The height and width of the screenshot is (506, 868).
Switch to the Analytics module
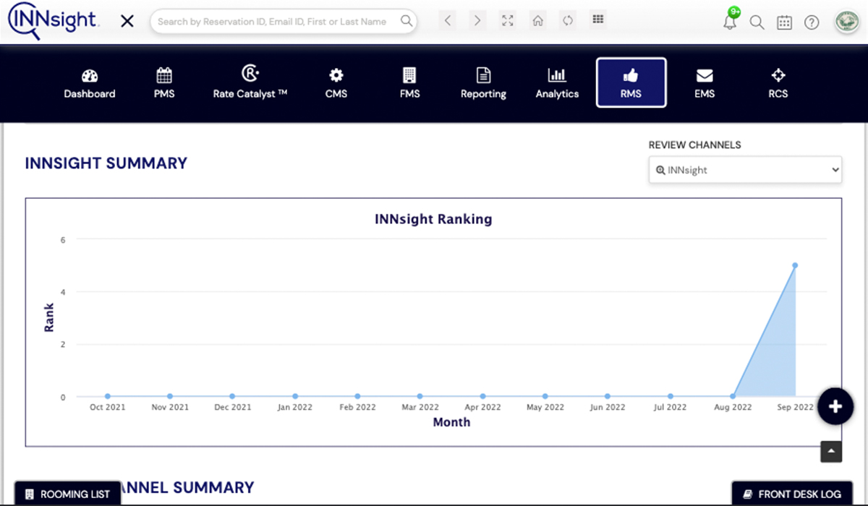tap(557, 83)
